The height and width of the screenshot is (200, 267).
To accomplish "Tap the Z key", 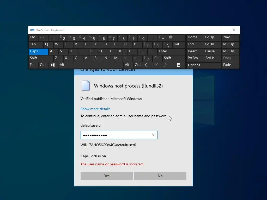I will pyautogui.click(x=58, y=58).
